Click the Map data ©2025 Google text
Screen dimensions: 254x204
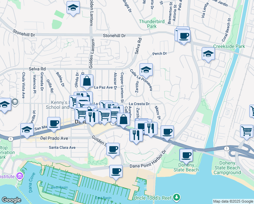click(x=233, y=201)
